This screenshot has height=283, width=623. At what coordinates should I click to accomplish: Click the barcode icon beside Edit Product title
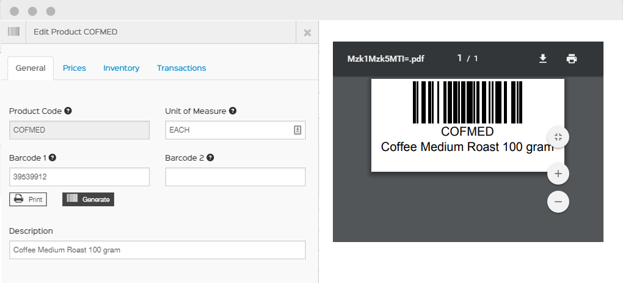point(13,32)
